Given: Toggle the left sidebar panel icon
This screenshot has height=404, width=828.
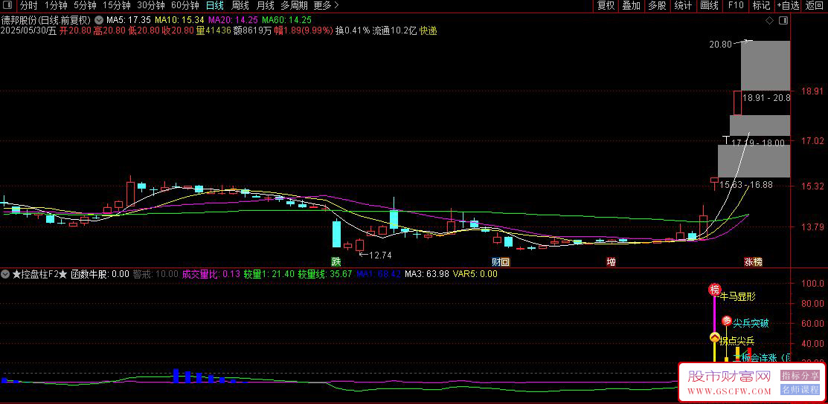Looking at the screenshot, I should pyautogui.click(x=9, y=6).
